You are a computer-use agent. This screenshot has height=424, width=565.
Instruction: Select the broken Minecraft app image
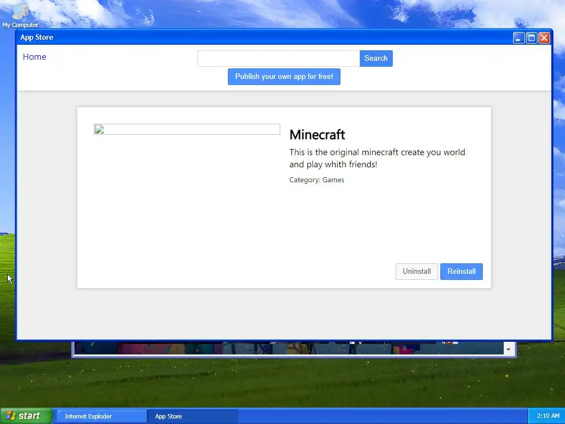187,129
